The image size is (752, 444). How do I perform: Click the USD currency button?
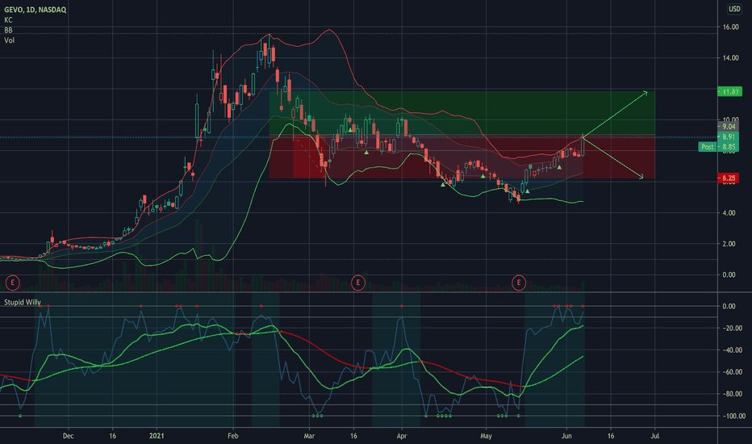coord(734,9)
